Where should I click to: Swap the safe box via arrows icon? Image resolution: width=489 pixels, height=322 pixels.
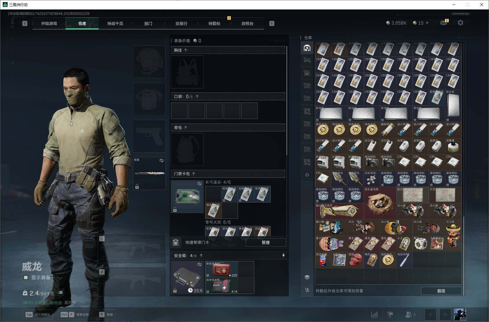(199, 264)
